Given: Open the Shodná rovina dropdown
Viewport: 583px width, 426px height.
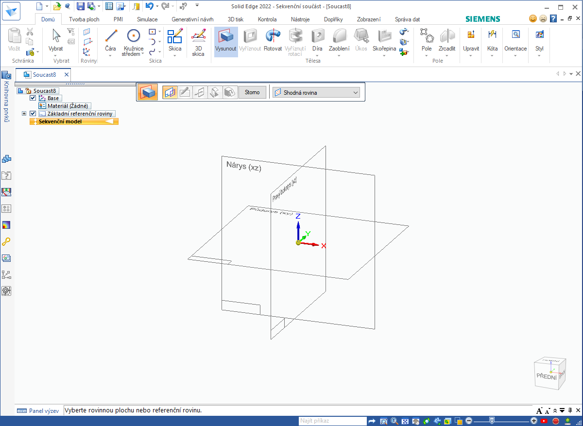Looking at the screenshot, I should (316, 92).
